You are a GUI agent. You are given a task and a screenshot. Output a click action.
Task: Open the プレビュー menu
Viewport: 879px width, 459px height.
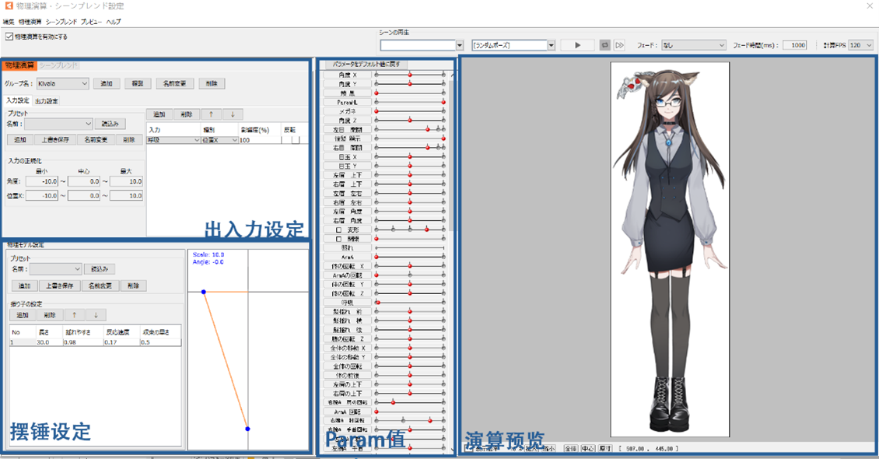91,22
